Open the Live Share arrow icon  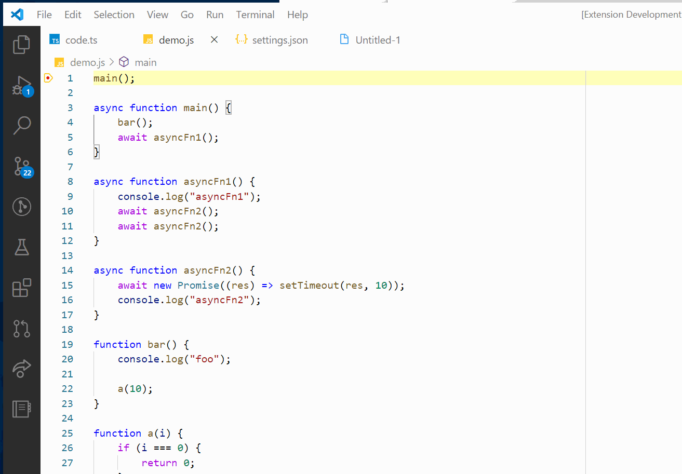pyautogui.click(x=21, y=368)
